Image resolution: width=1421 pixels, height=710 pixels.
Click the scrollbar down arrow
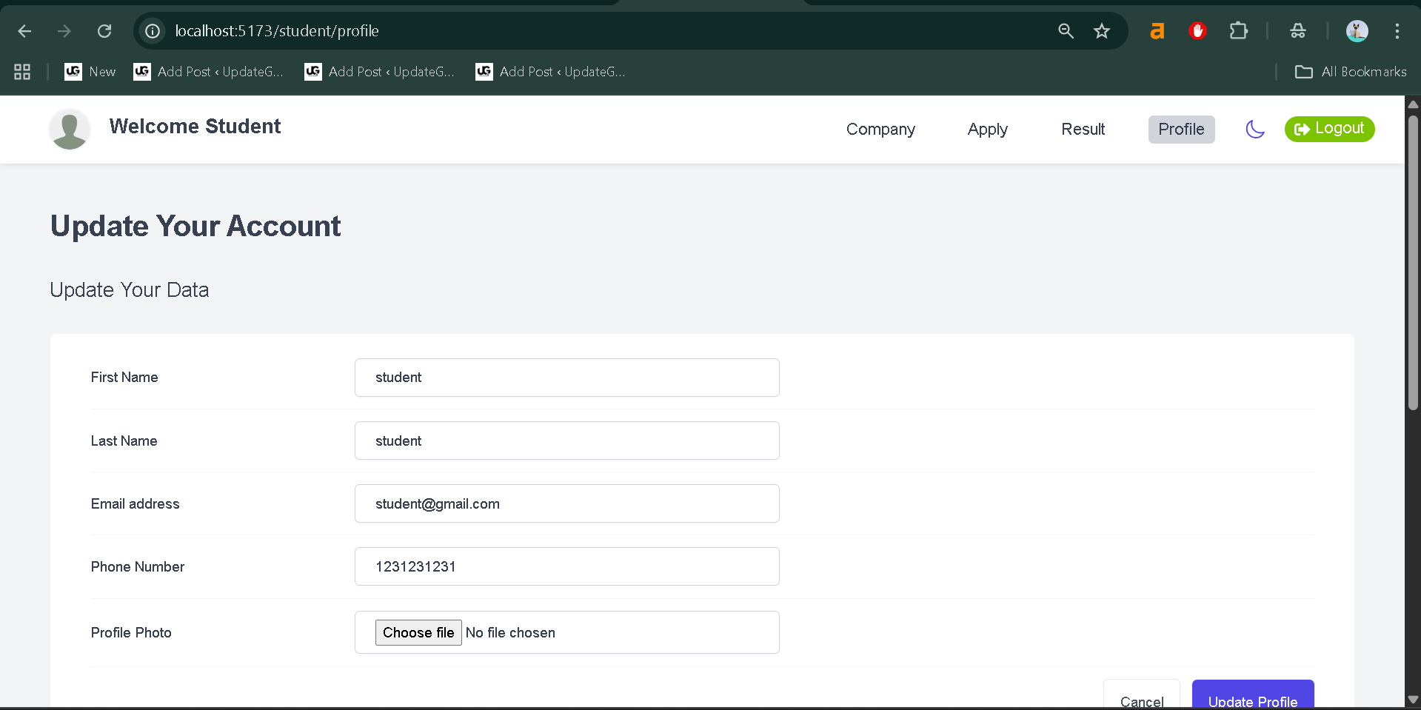pos(1412,700)
